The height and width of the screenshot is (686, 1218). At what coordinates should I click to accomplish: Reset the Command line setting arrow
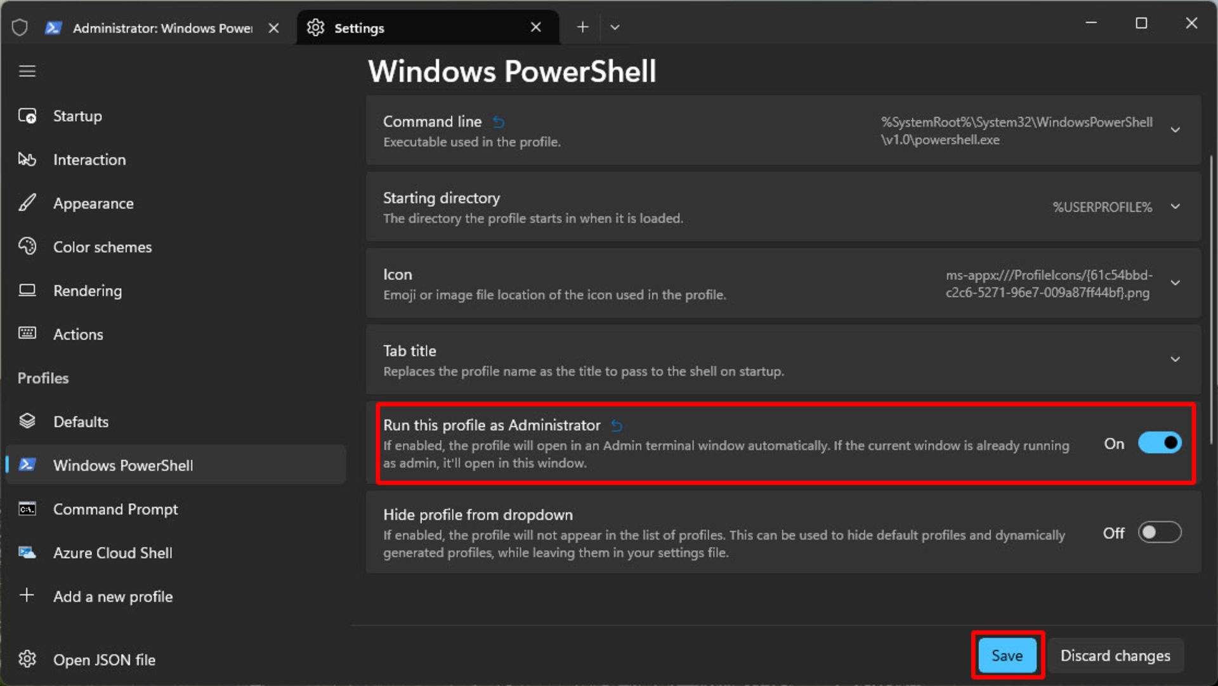tap(499, 122)
